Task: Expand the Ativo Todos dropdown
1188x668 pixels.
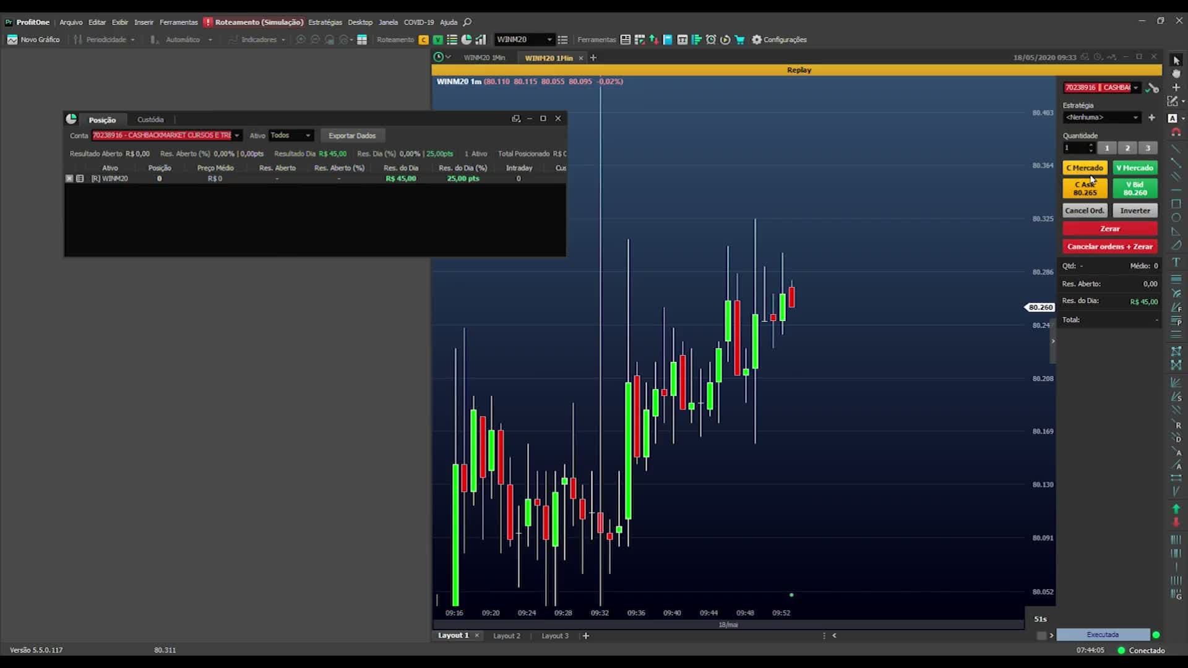Action: tap(291, 135)
